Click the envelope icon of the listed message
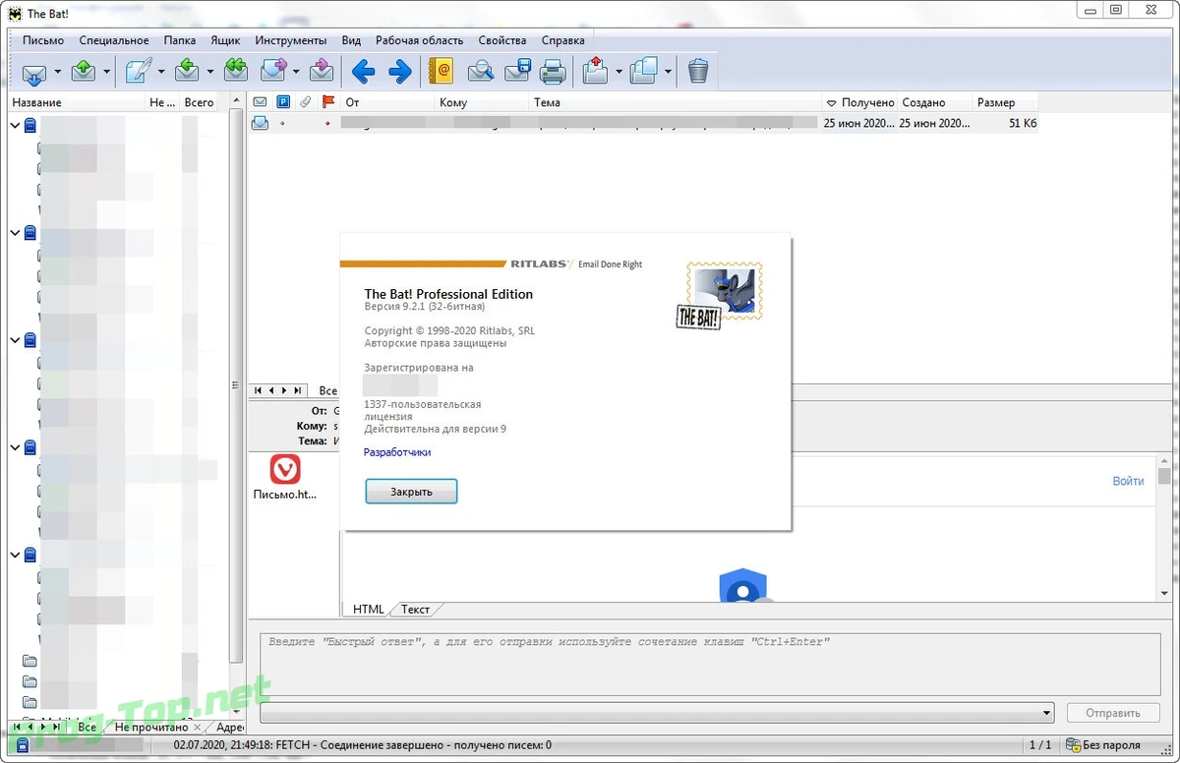The image size is (1180, 763). 260,123
